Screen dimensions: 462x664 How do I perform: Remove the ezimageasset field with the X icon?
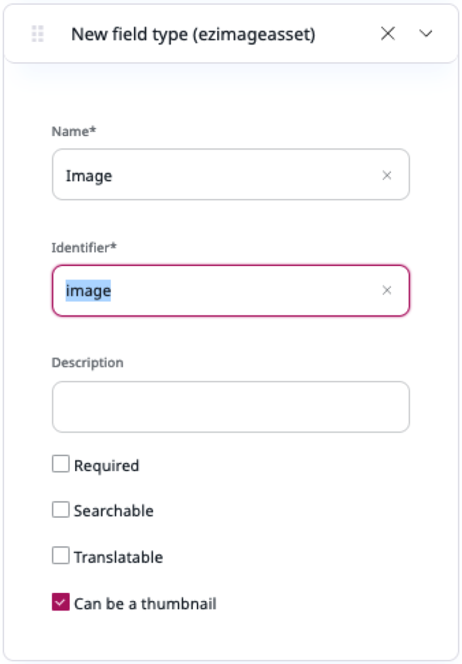pos(388,34)
